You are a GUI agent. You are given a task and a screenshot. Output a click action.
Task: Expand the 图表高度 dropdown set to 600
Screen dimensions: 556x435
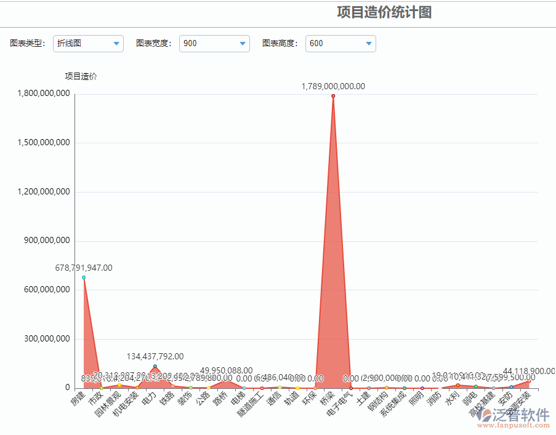click(x=340, y=44)
